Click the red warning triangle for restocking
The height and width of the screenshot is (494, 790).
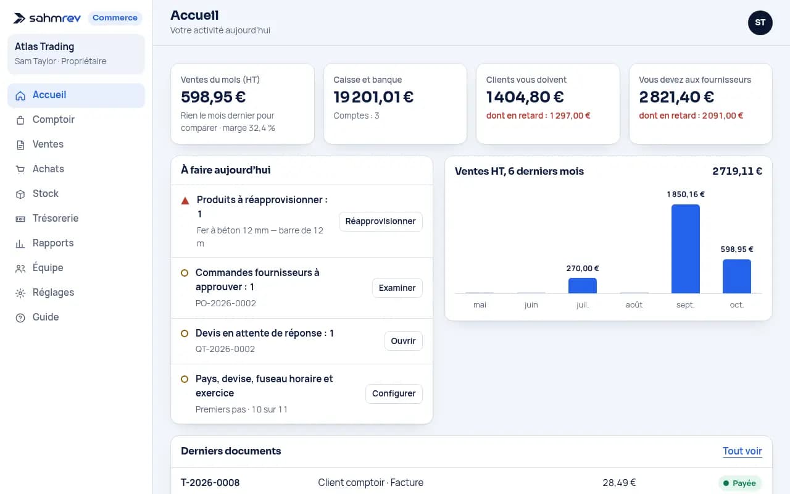pos(185,201)
